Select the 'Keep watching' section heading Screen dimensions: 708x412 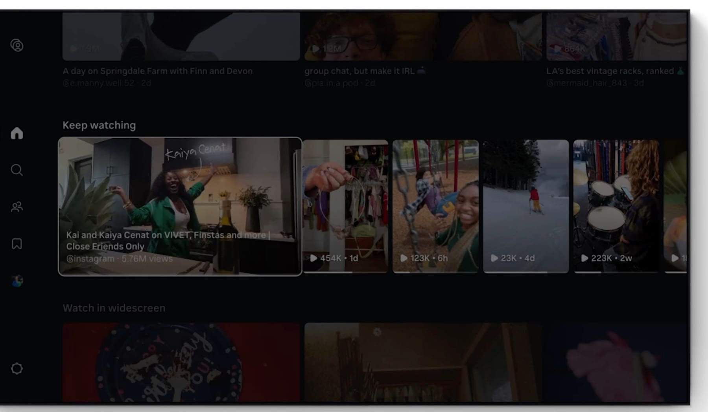[99, 125]
